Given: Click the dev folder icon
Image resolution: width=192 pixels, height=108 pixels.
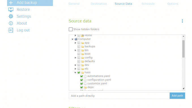Looking at the screenshot, I should click(x=82, y=65).
